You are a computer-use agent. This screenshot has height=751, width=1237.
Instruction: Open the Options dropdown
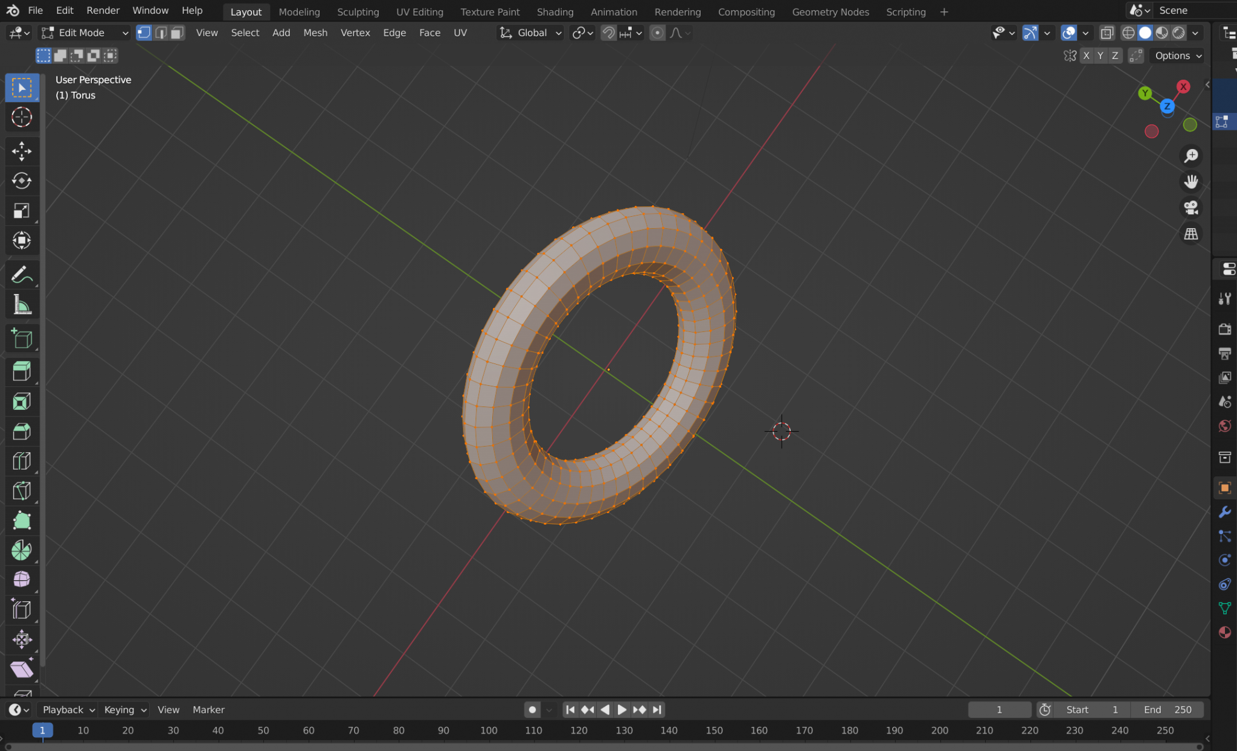[x=1175, y=55]
